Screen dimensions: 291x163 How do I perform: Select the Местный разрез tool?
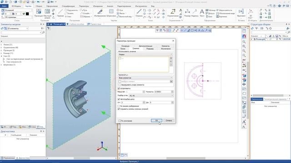47,14
